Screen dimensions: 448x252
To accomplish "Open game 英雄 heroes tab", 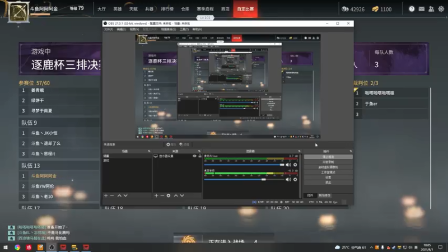I will [x=118, y=9].
